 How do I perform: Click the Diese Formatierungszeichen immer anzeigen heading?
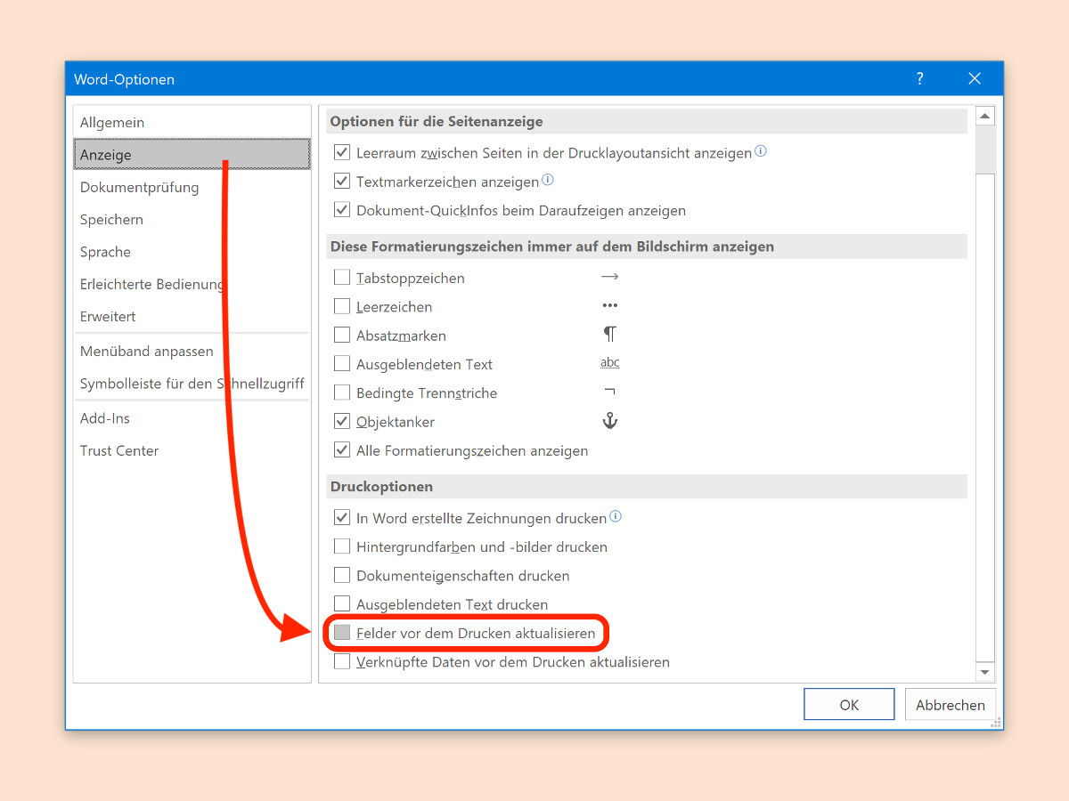coord(552,246)
